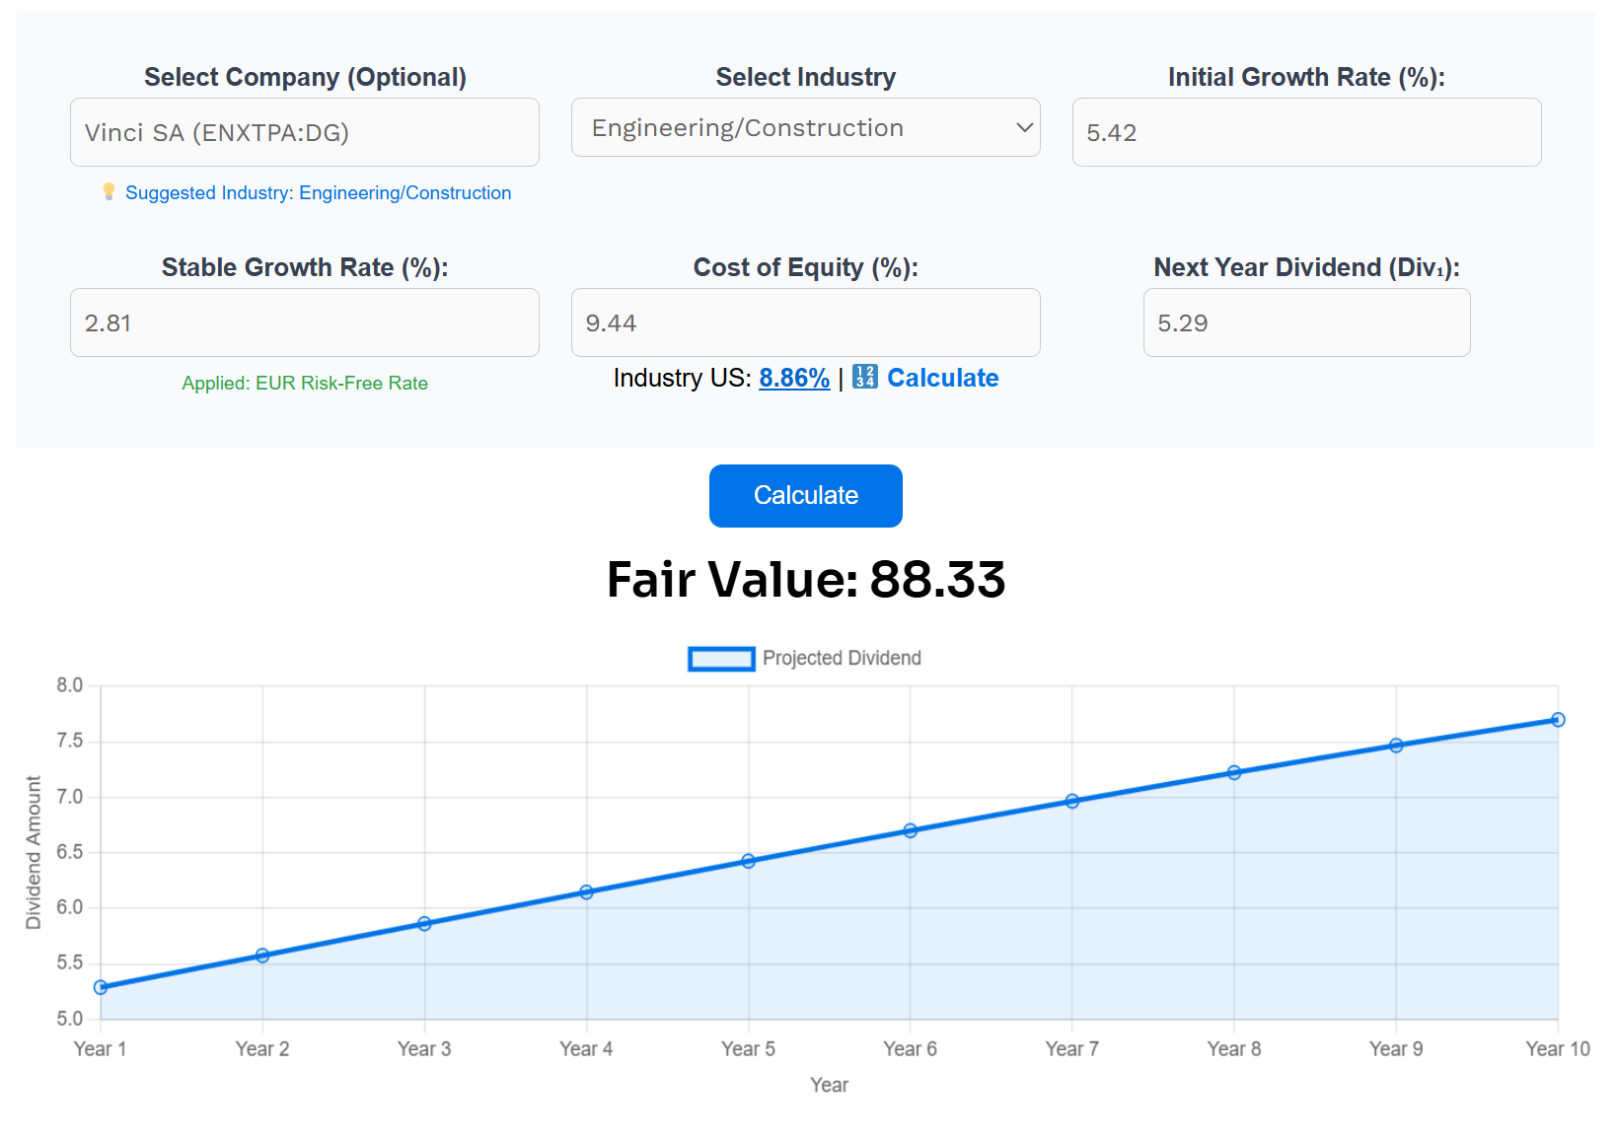1617x1139 pixels.
Task: Click the 'Year 10' x-axis label
Action: [1558, 1049]
